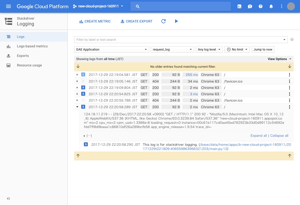Open the send feedback icon
The height and width of the screenshot is (205, 300).
[250, 6]
